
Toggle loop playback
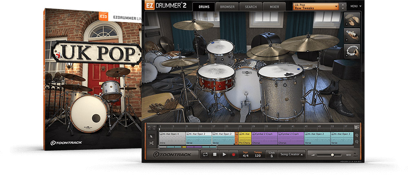(205, 155)
